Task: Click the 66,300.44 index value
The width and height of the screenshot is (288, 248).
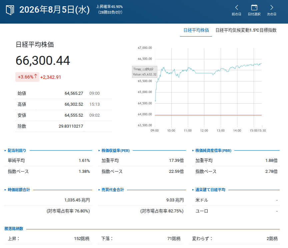Action: (43, 61)
